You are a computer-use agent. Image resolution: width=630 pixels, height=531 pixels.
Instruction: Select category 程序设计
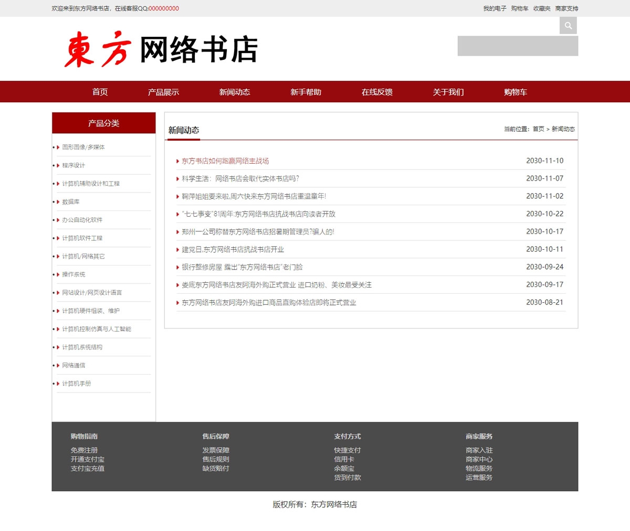73,165
